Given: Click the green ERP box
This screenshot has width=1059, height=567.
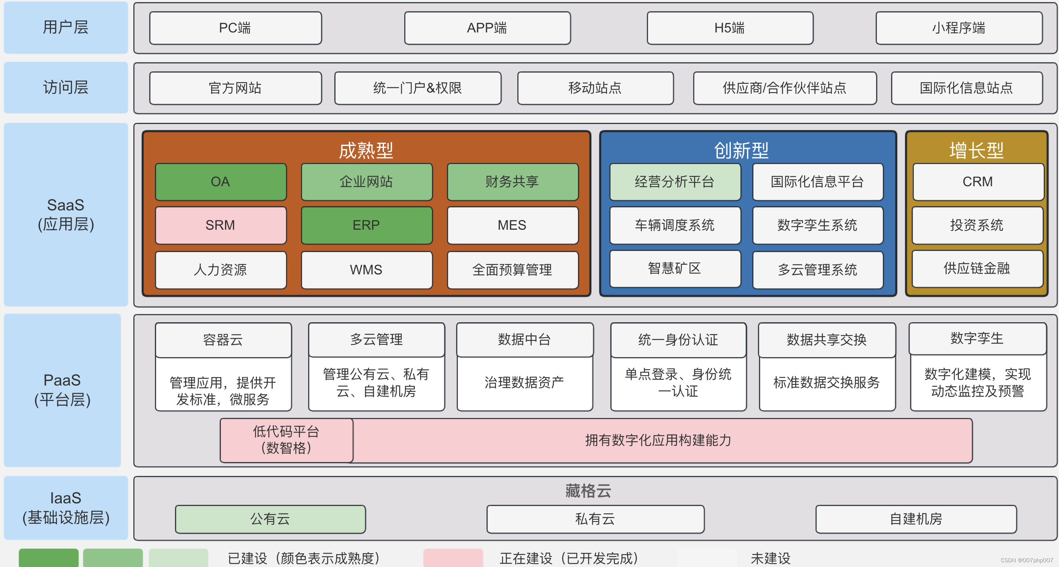Looking at the screenshot, I should pos(367,225).
